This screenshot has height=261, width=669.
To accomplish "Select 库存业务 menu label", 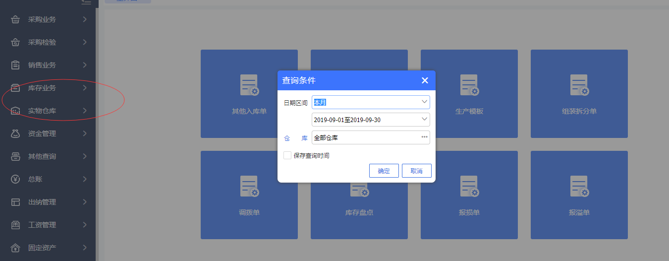I will (x=42, y=88).
